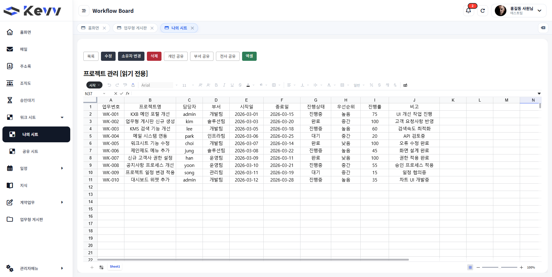Click the clear format icon
Screen dimensions: 552x277
133,85
